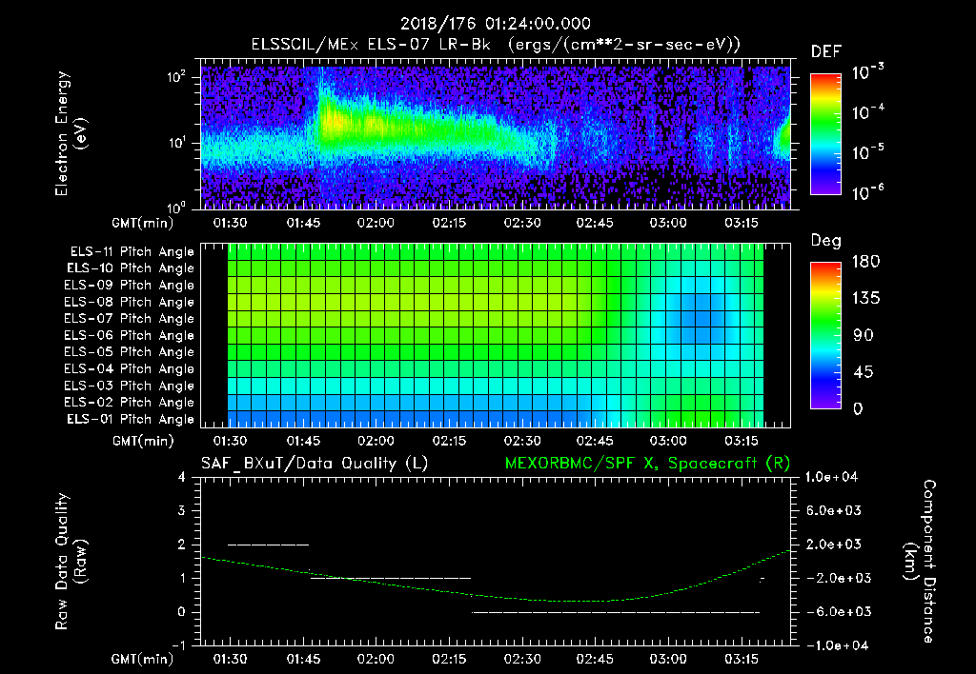Click the green MEXORBMC/SPF X, Spacecraft (R) legend
This screenshot has width=976, height=674.
[647, 464]
